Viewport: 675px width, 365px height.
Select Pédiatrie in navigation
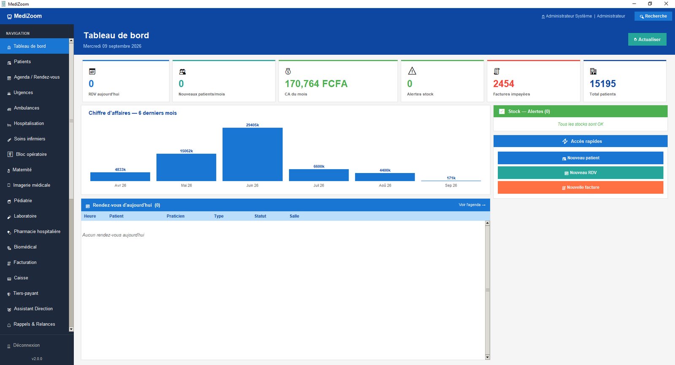click(x=34, y=201)
